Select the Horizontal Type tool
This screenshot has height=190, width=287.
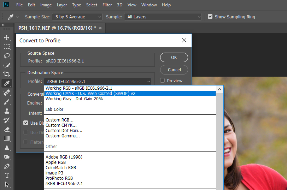point(7,175)
